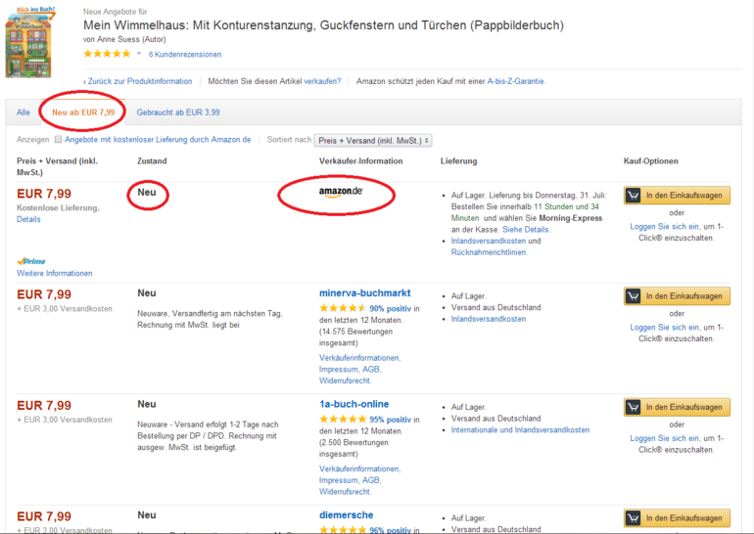Viewport: 754px width, 534px height.
Task: Switch to the Alle offers tab
Action: pos(24,112)
